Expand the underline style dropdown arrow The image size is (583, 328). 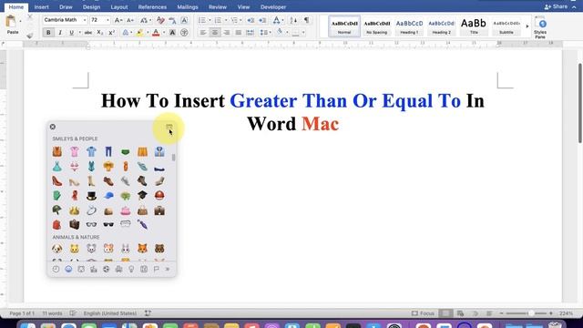79,33
